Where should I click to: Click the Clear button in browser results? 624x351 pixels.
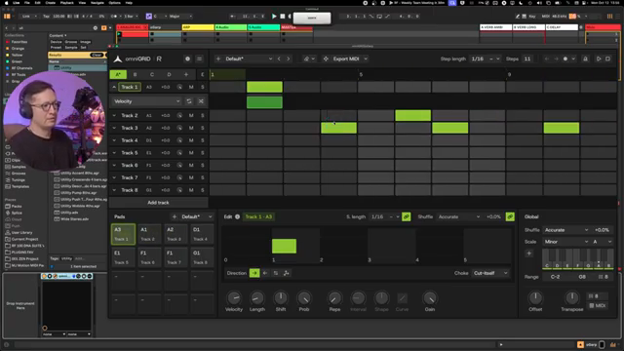(97, 55)
